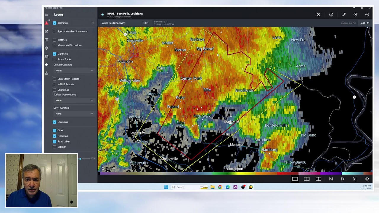Click the record circle toolbar icon

pyautogui.click(x=318, y=14)
